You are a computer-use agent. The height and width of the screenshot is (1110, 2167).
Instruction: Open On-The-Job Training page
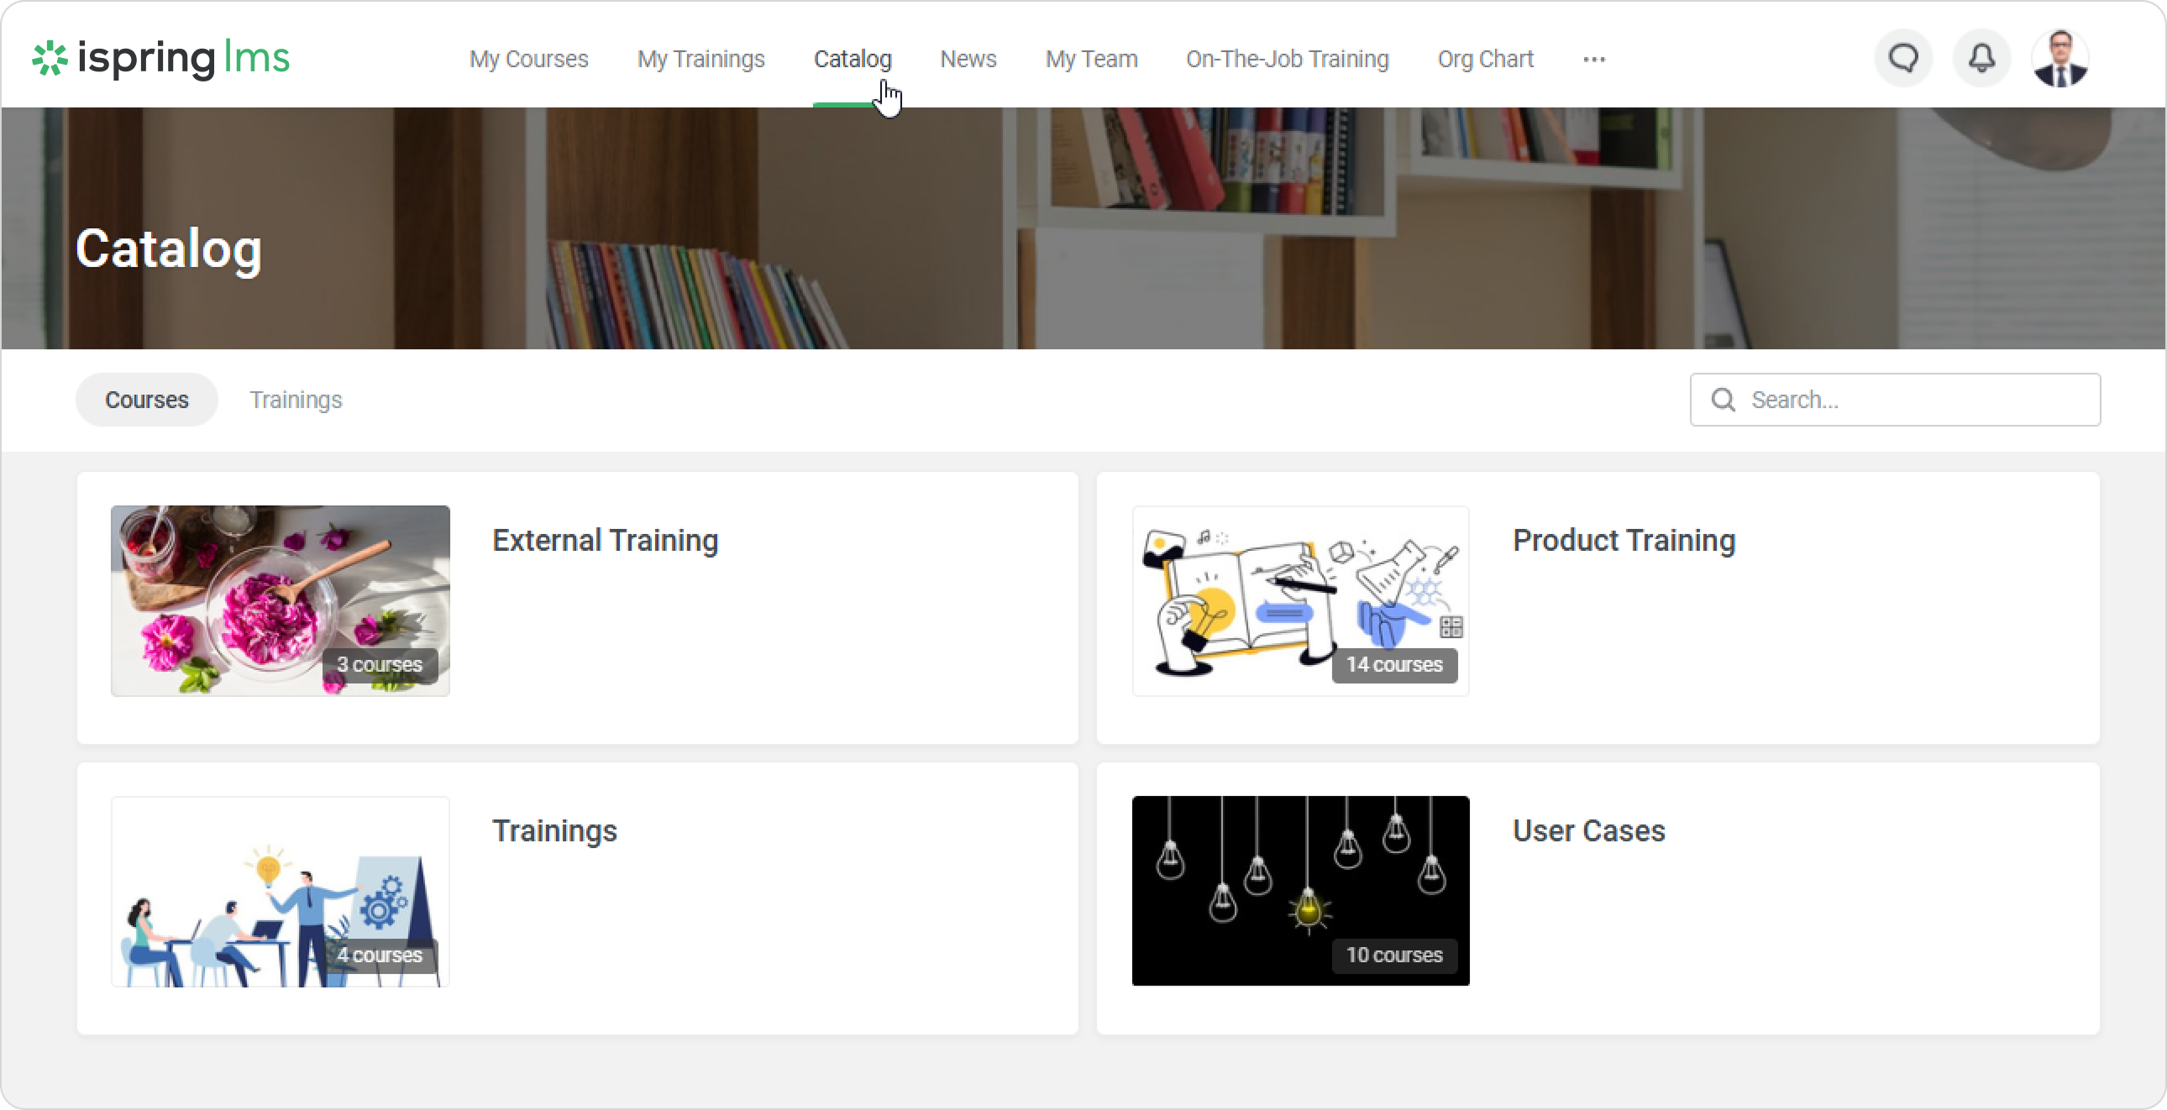coord(1287,60)
